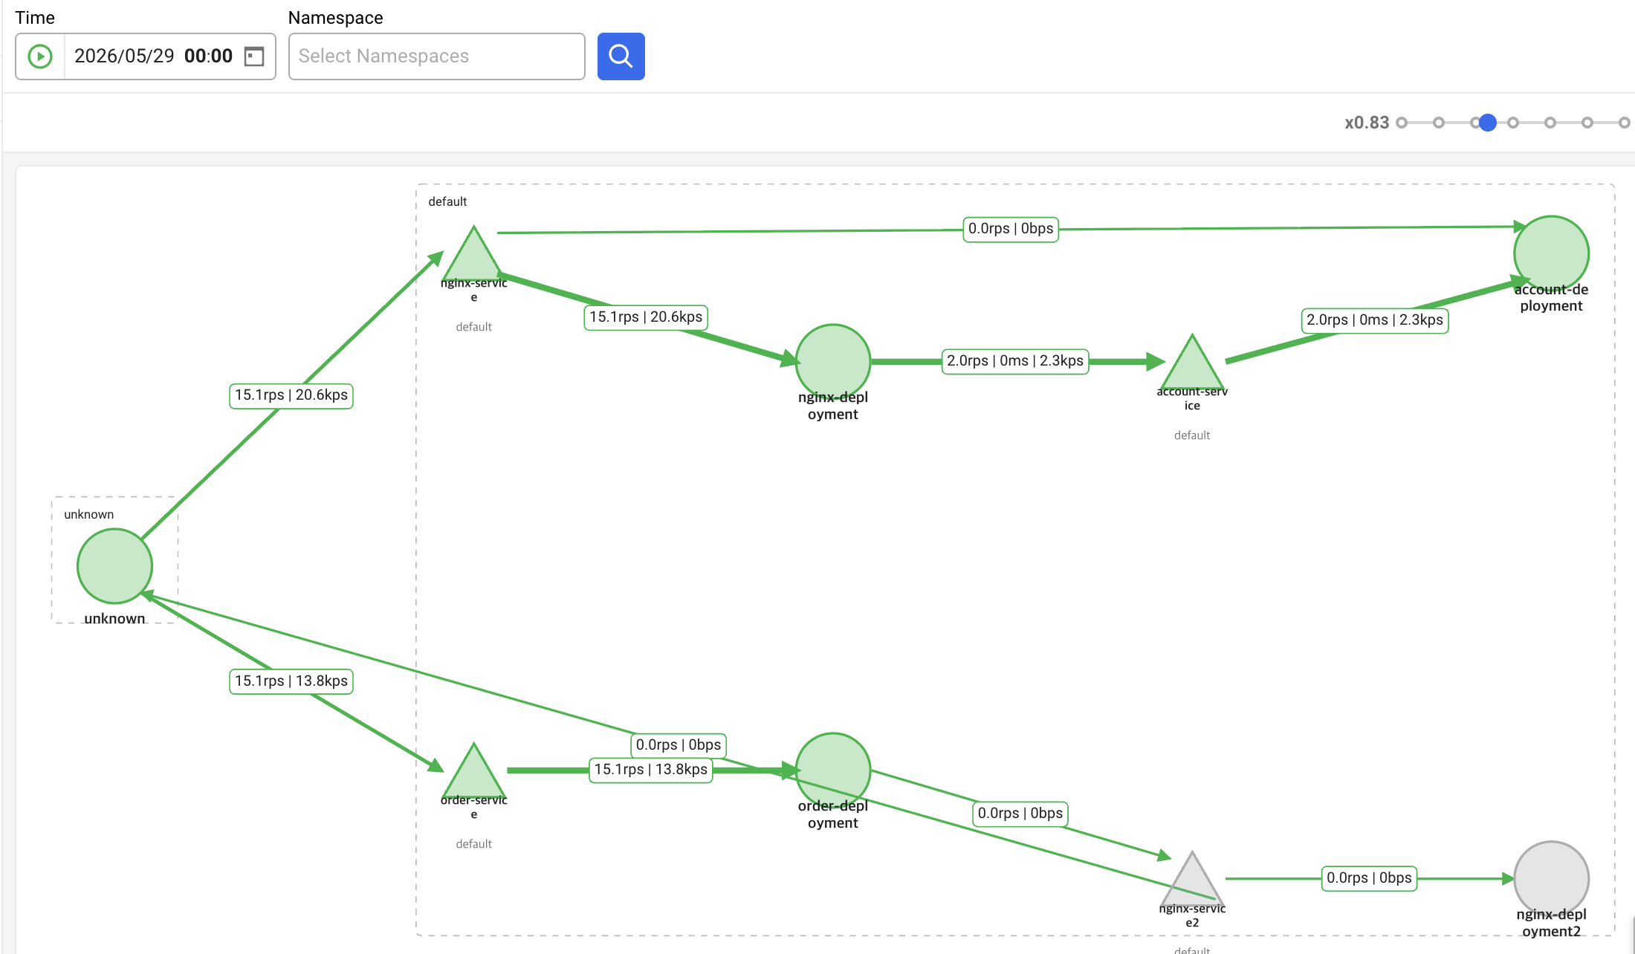The height and width of the screenshot is (954, 1635).
Task: Select the order-deployment circle node
Action: [x=833, y=770]
